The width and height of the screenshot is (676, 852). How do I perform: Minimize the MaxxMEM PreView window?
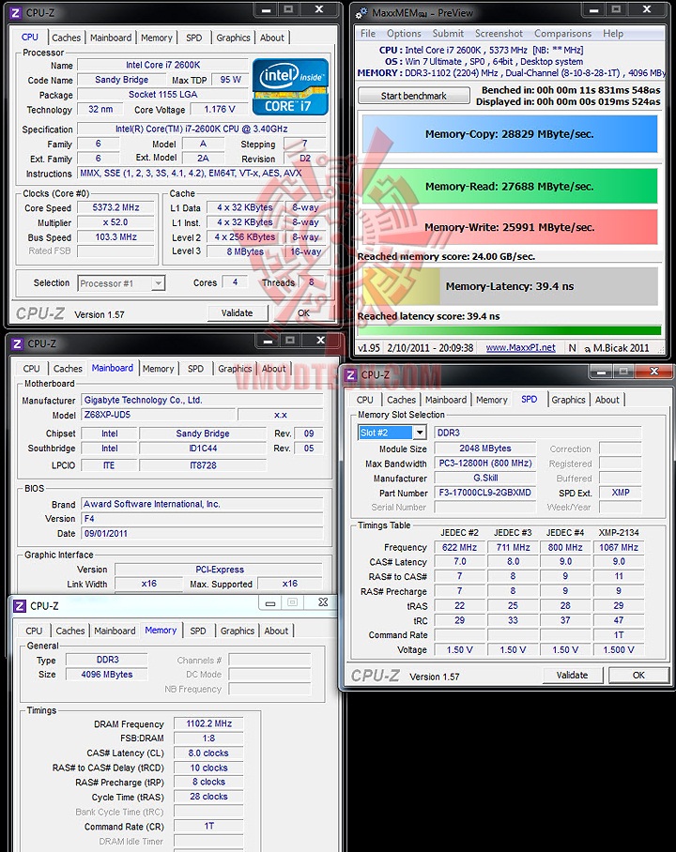[594, 9]
